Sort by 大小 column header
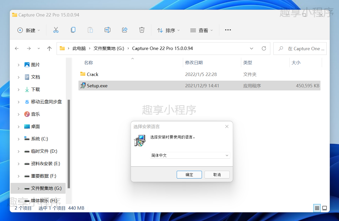Screen dimensions: 339x221 [296, 63]
